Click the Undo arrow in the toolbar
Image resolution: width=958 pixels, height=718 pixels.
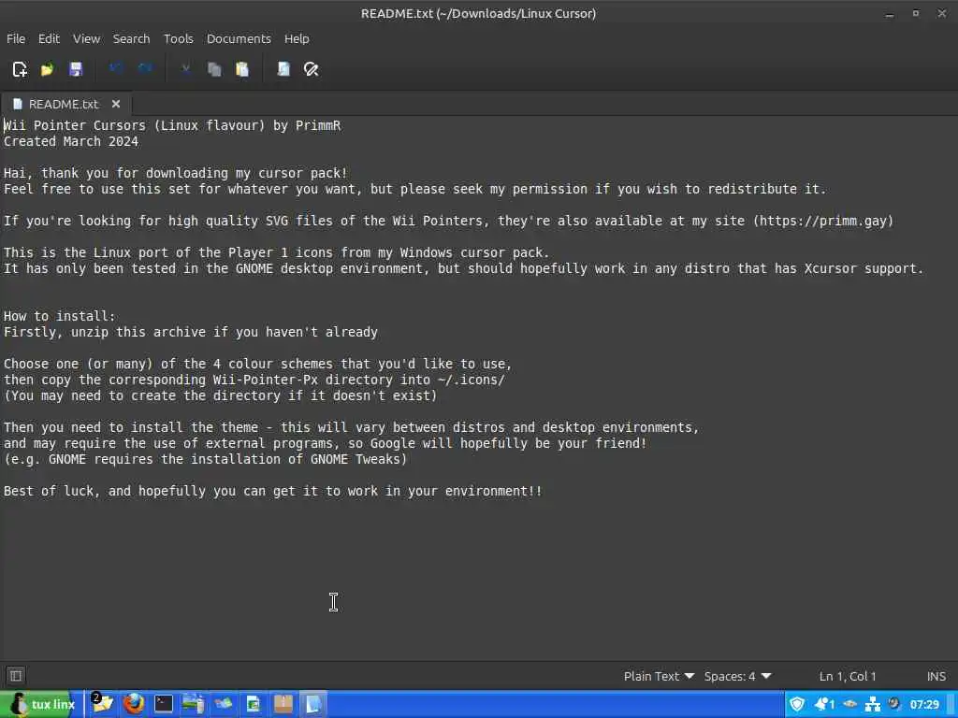pyautogui.click(x=116, y=69)
